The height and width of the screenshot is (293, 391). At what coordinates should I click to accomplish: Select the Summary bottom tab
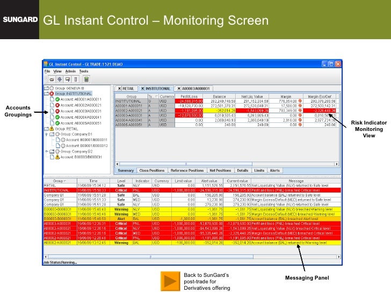click(126, 171)
